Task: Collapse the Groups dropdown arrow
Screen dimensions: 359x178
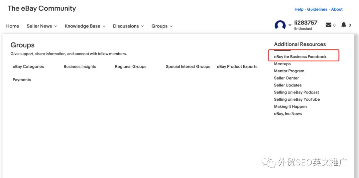Action: coord(171,26)
